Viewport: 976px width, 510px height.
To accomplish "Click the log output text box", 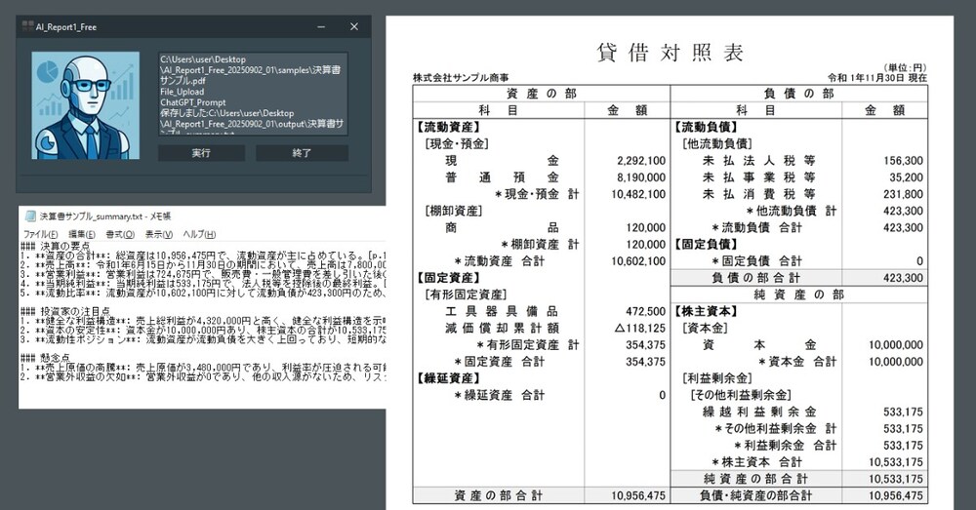I will (x=253, y=95).
